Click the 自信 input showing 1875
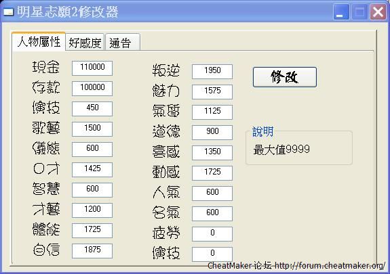The width and height of the screenshot is (390, 274). tap(92, 251)
